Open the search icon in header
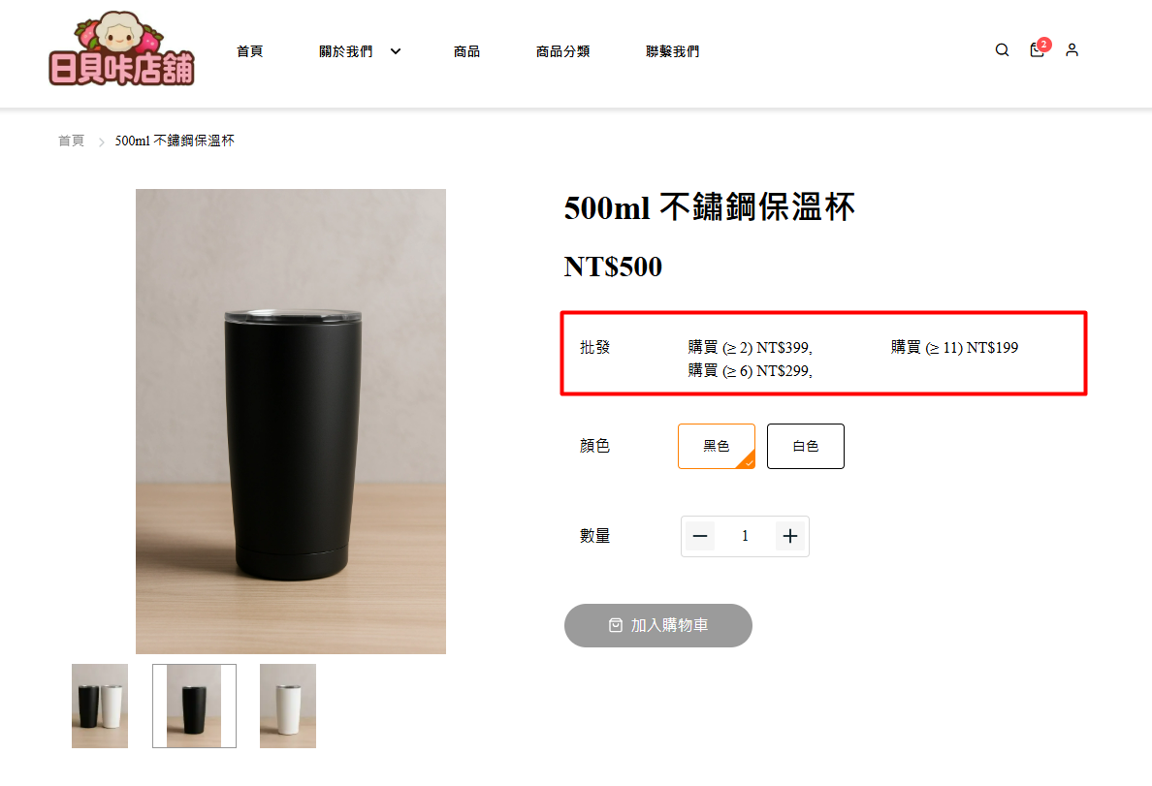The height and width of the screenshot is (786, 1152). [x=1002, y=50]
